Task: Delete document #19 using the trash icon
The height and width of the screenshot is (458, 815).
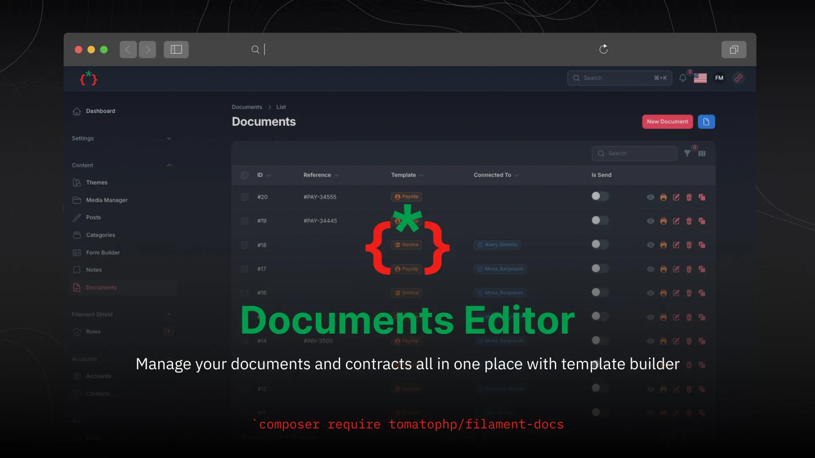Action: point(689,221)
